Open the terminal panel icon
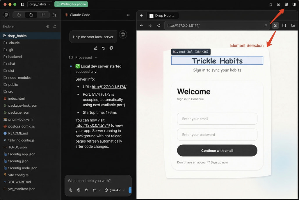Image resolution: width=299 pixels, height=200 pixels. [x=278, y=4]
